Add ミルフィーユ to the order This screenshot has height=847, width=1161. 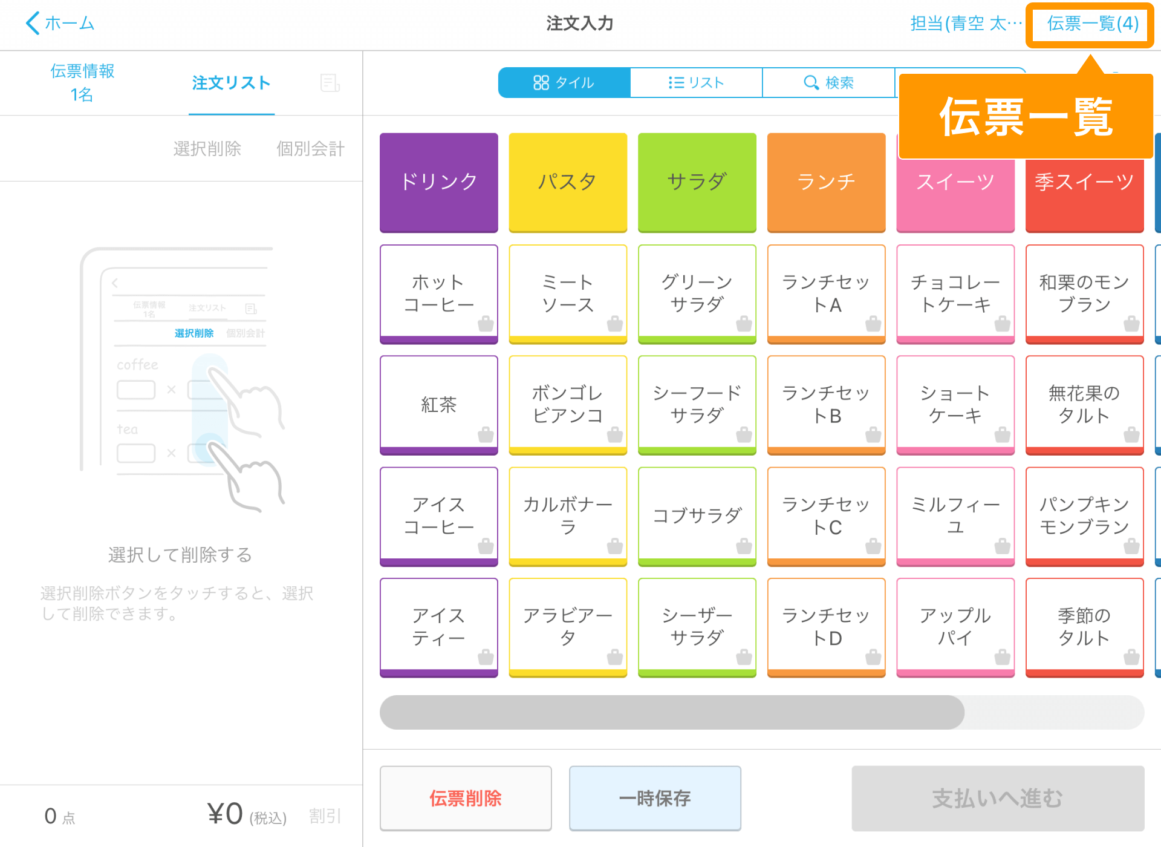[x=955, y=516]
